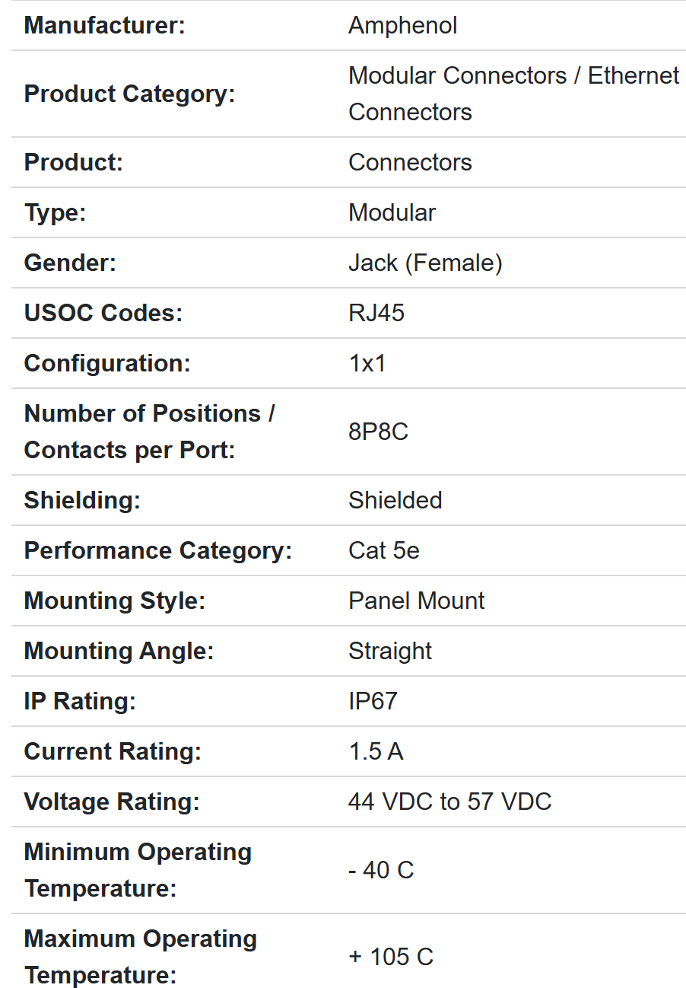This screenshot has width=686, height=988.
Task: Select the Cat 5e performance value
Action: (383, 550)
